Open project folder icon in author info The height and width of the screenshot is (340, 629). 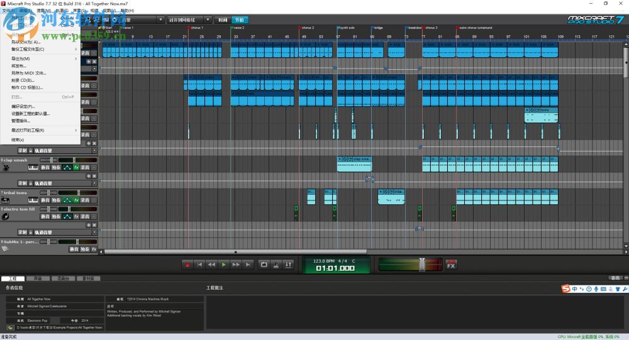[11, 327]
